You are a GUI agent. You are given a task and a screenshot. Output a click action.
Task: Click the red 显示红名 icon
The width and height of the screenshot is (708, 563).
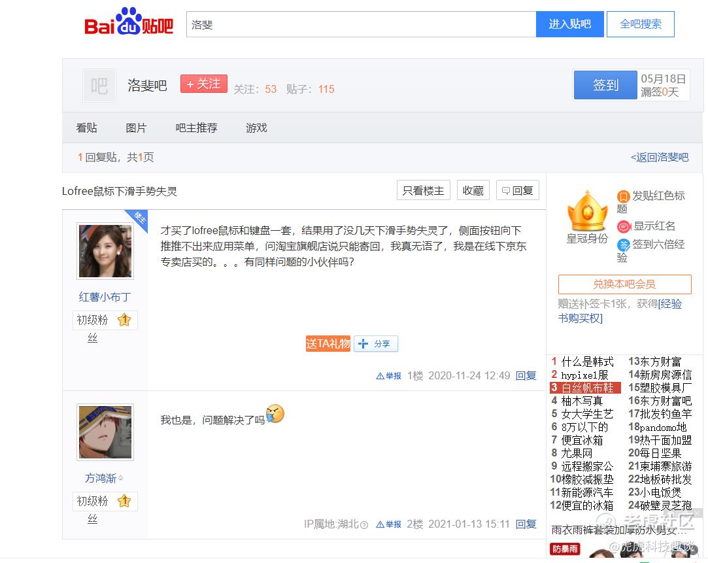tap(624, 226)
